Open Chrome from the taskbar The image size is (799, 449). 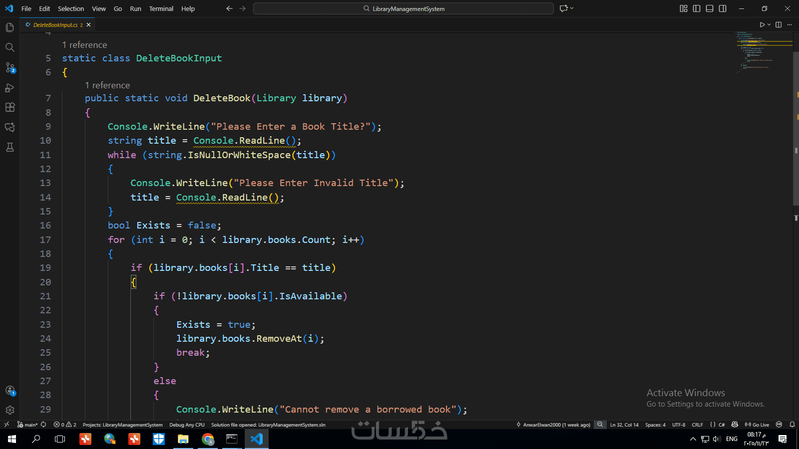point(208,439)
